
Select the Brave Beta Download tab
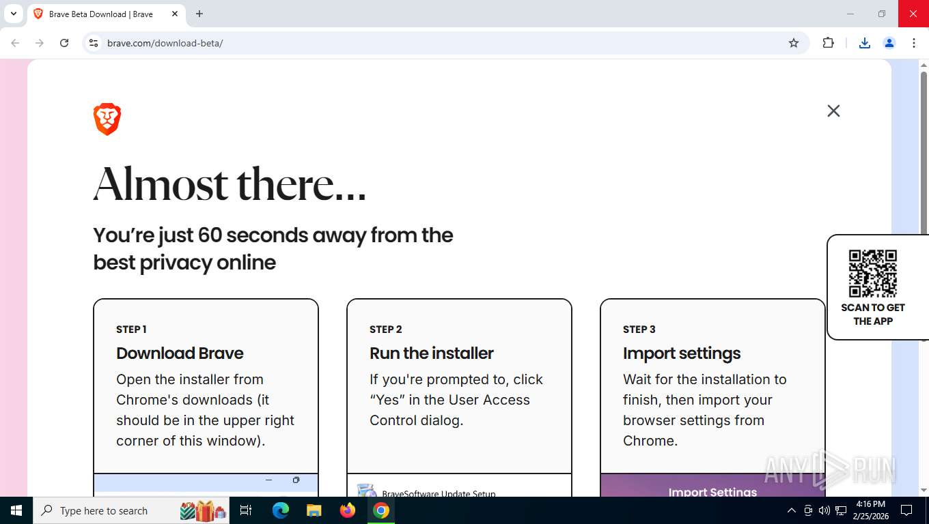click(106, 14)
